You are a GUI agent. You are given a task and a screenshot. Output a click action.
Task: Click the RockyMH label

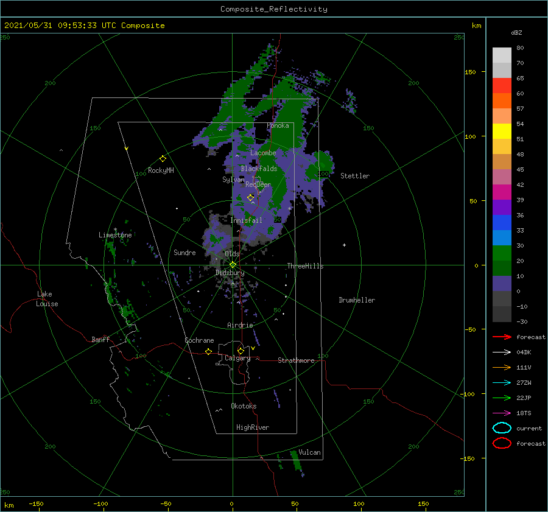pos(161,170)
